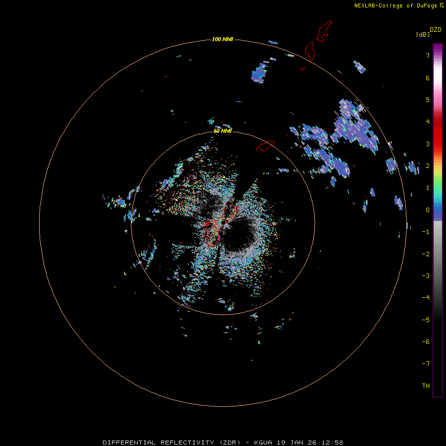446x446 pixels.
Task: Click the DZD legend title
Action: pos(436,30)
